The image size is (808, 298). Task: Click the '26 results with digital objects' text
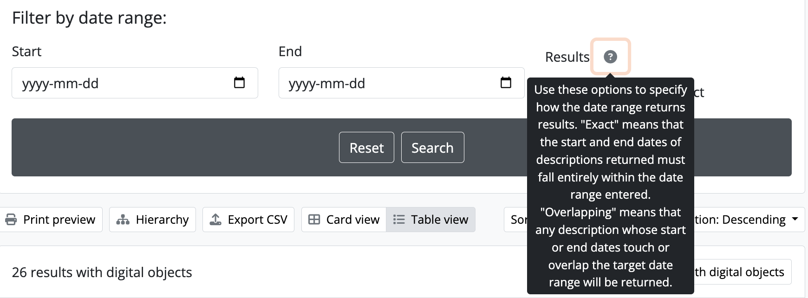coord(102,272)
